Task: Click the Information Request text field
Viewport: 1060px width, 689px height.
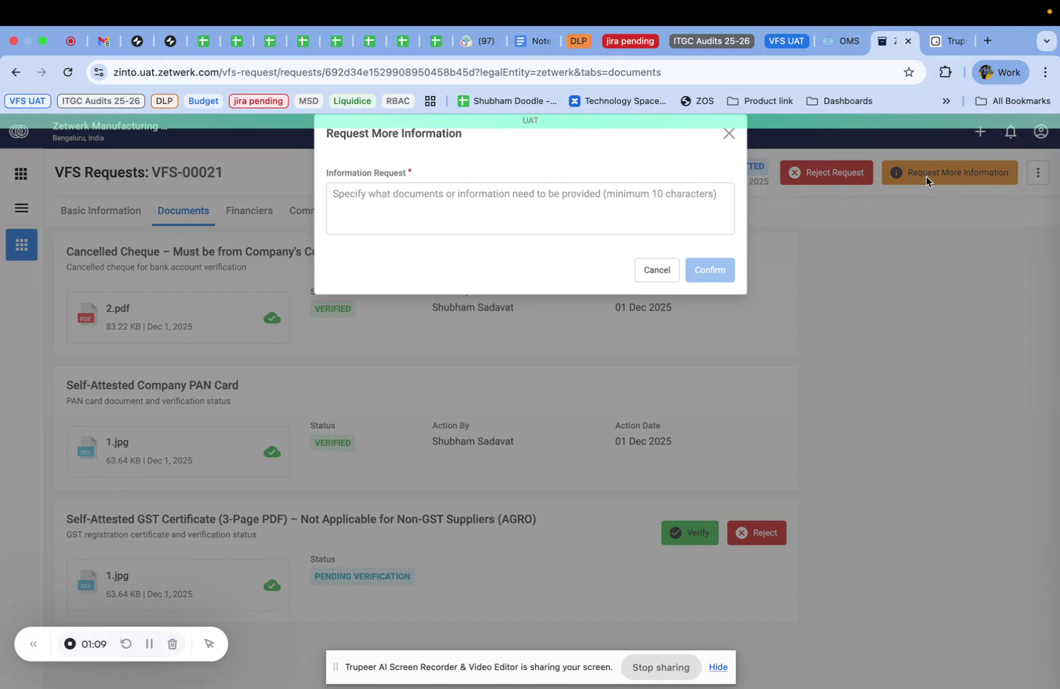Action: [x=530, y=208]
